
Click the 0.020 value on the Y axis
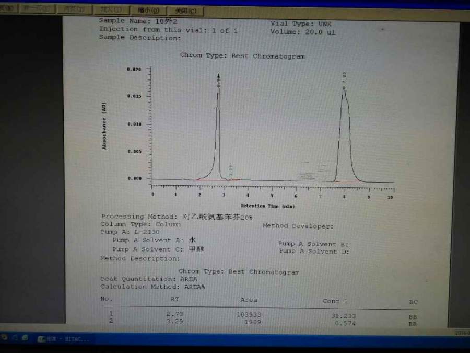click(x=134, y=70)
